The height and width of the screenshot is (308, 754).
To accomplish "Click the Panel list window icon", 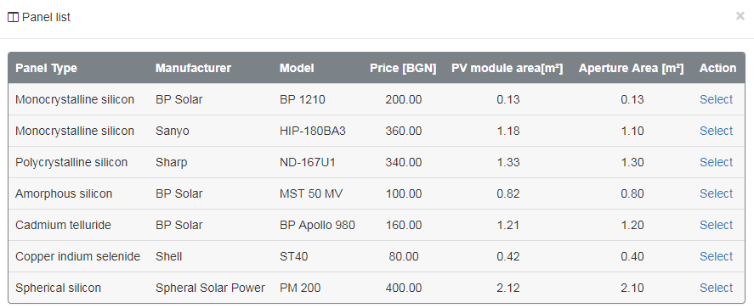I will coord(13,18).
